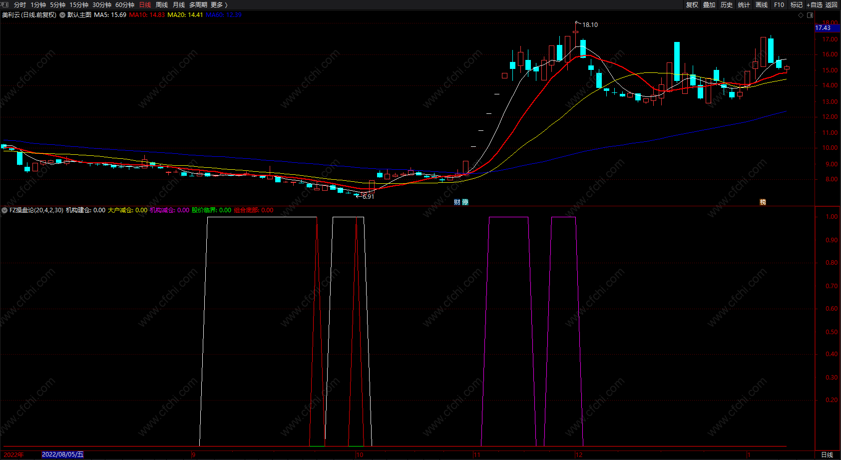Switch to 分时 intraday chart tab
The width and height of the screenshot is (841, 460).
point(20,5)
